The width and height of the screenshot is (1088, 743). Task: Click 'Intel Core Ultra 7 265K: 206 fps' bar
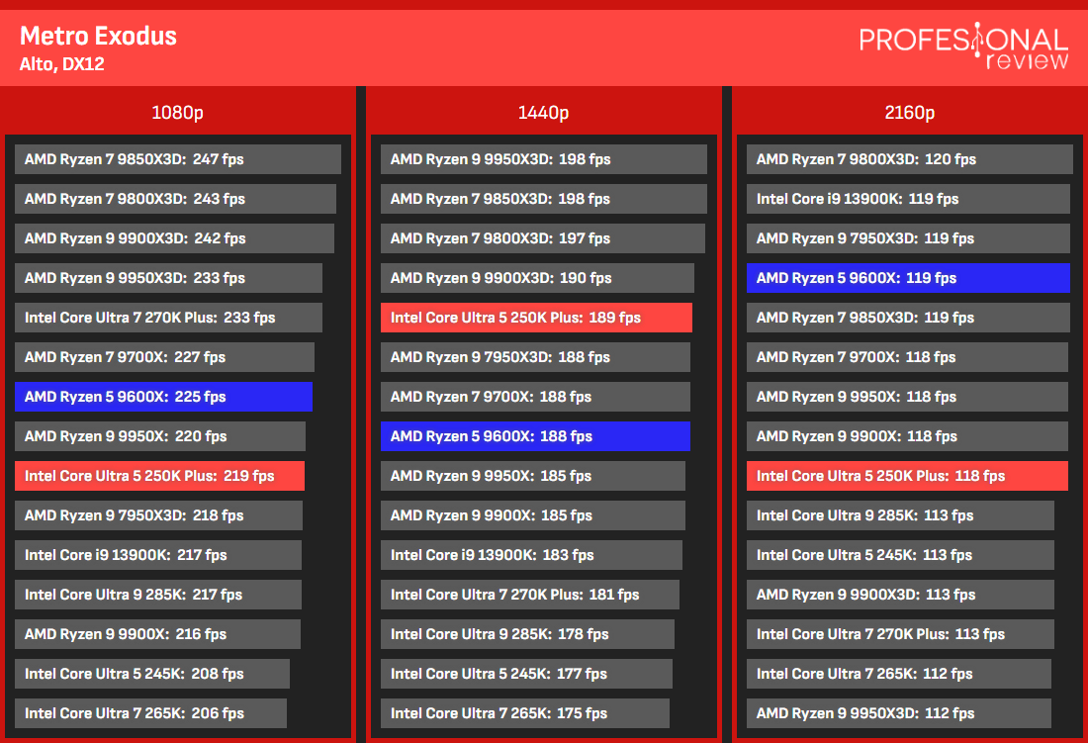[150, 712]
